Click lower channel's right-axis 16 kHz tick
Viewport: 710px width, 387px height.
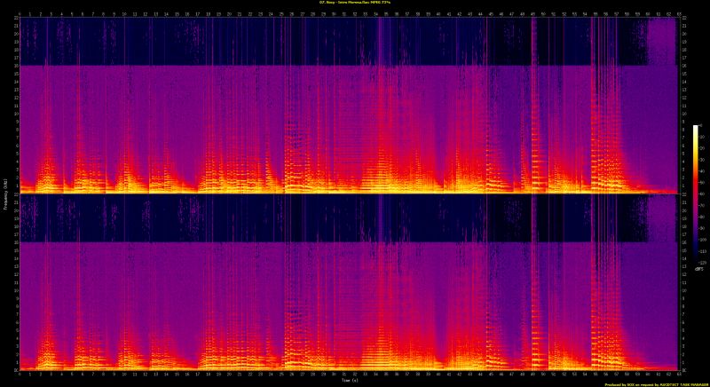pos(683,241)
